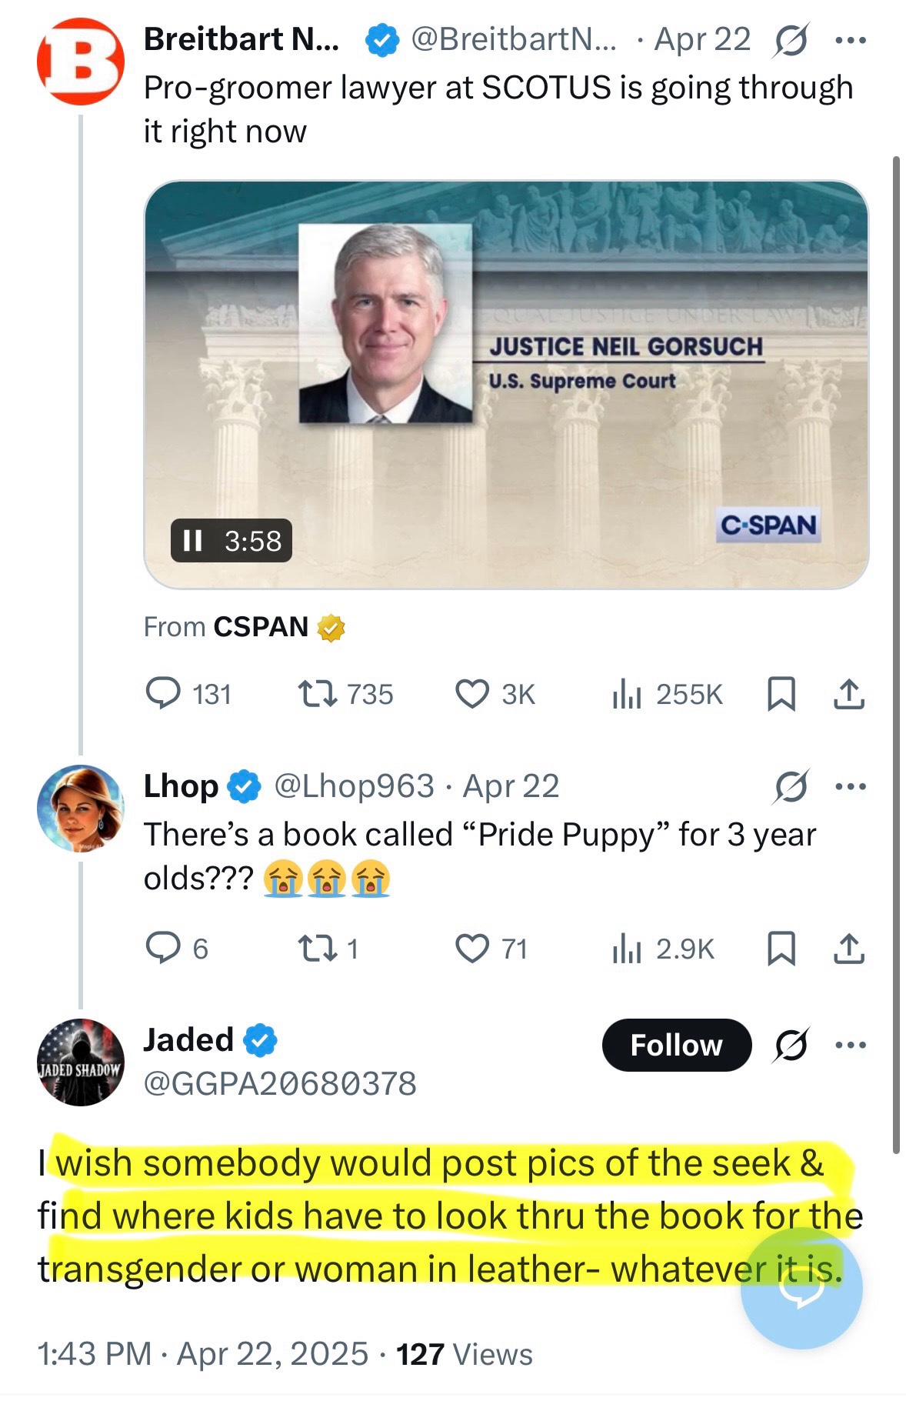
Task: Open reply on Breitbart tweet
Action: 163,693
